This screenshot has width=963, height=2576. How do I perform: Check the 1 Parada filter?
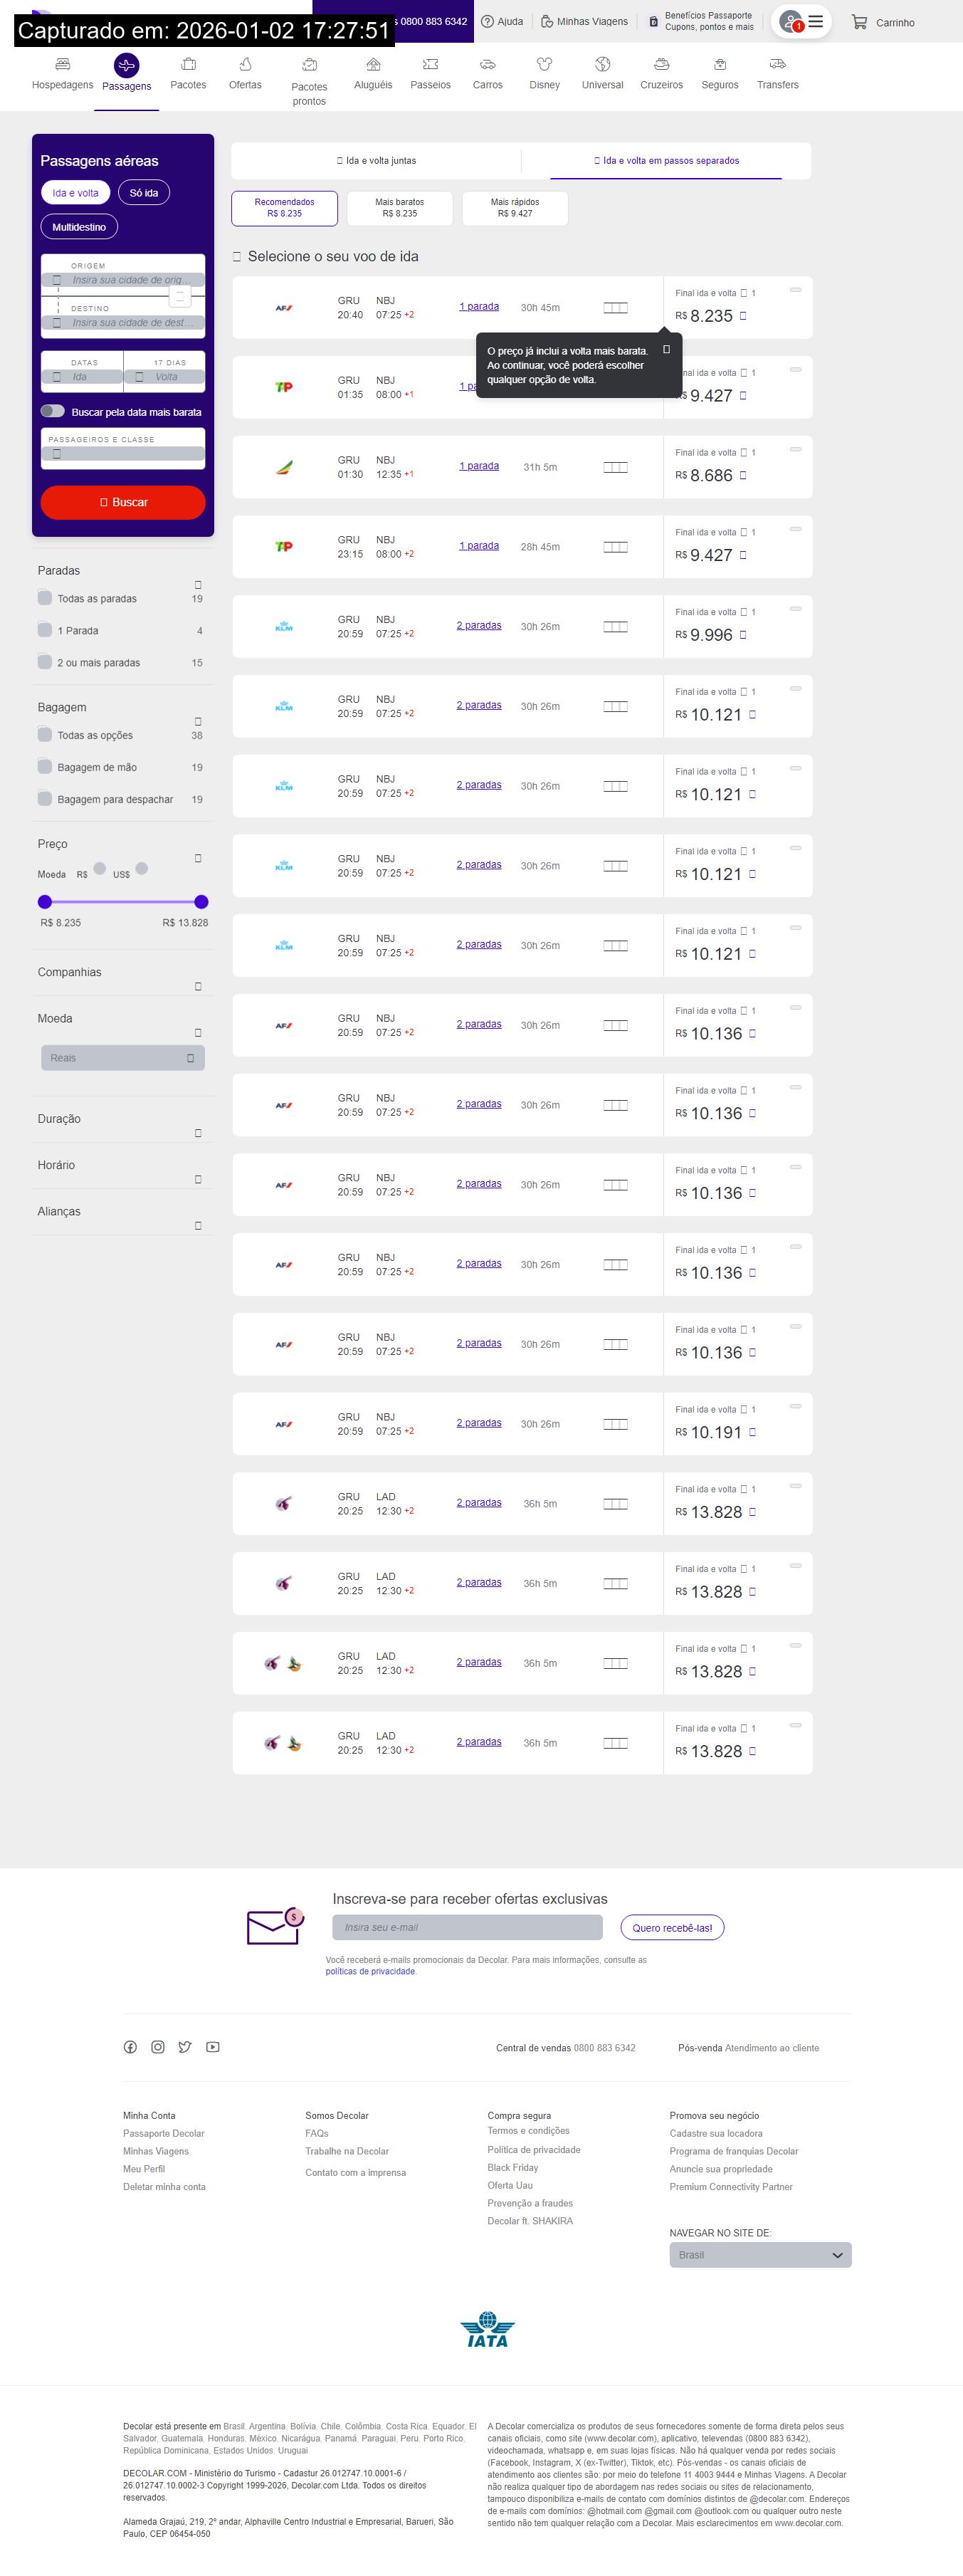click(45, 630)
